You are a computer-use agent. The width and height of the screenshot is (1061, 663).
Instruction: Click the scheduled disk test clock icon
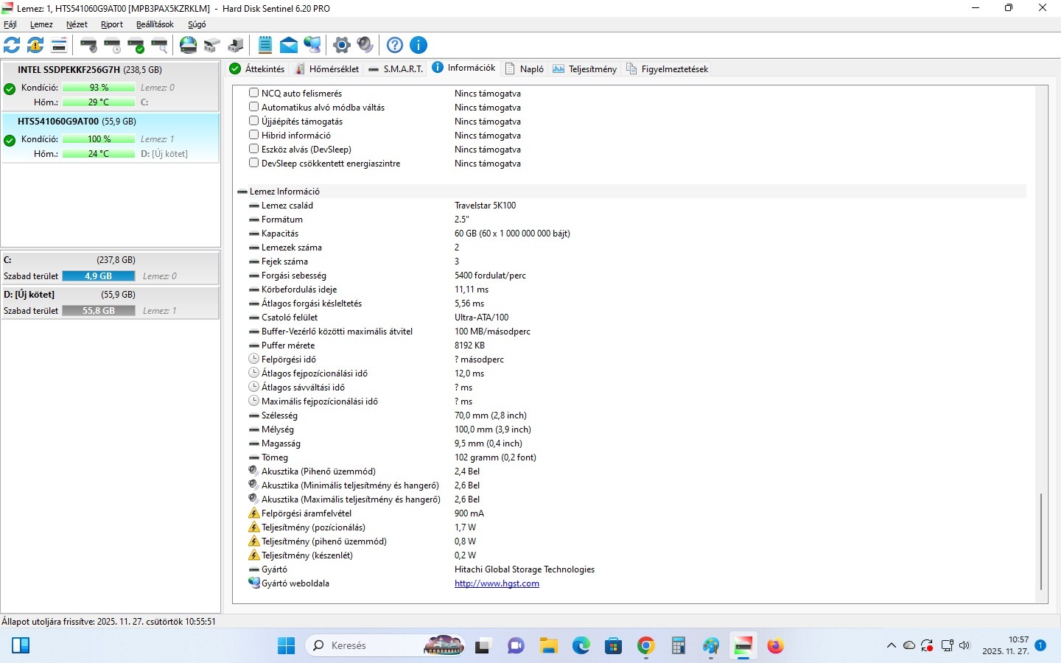point(113,45)
